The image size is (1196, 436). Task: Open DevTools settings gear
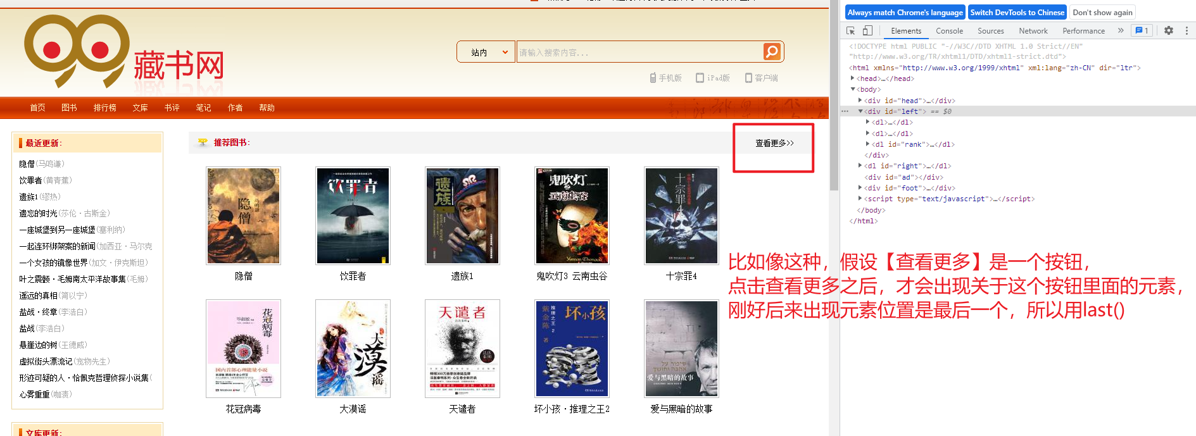[x=1169, y=30]
